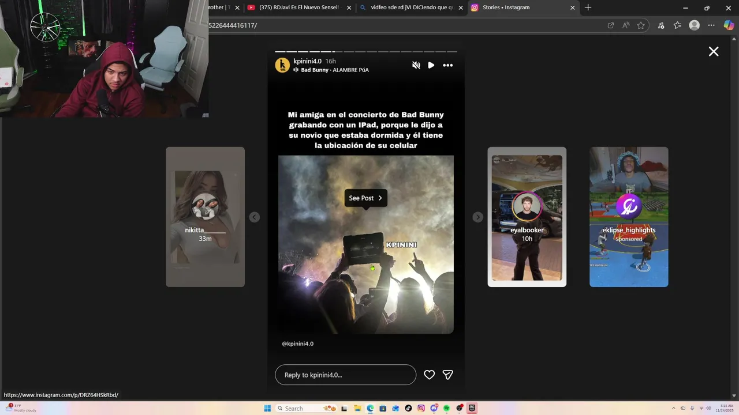The width and height of the screenshot is (739, 415).
Task: Open kpinini4.0 profile avatar
Action: [x=282, y=65]
